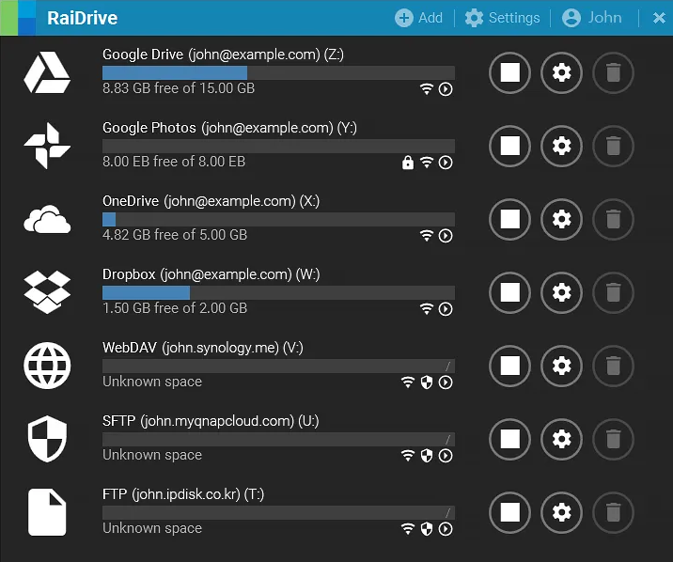This screenshot has width=673, height=562.
Task: Click OneDrive's auto-connect arrow icon
Action: [446, 236]
